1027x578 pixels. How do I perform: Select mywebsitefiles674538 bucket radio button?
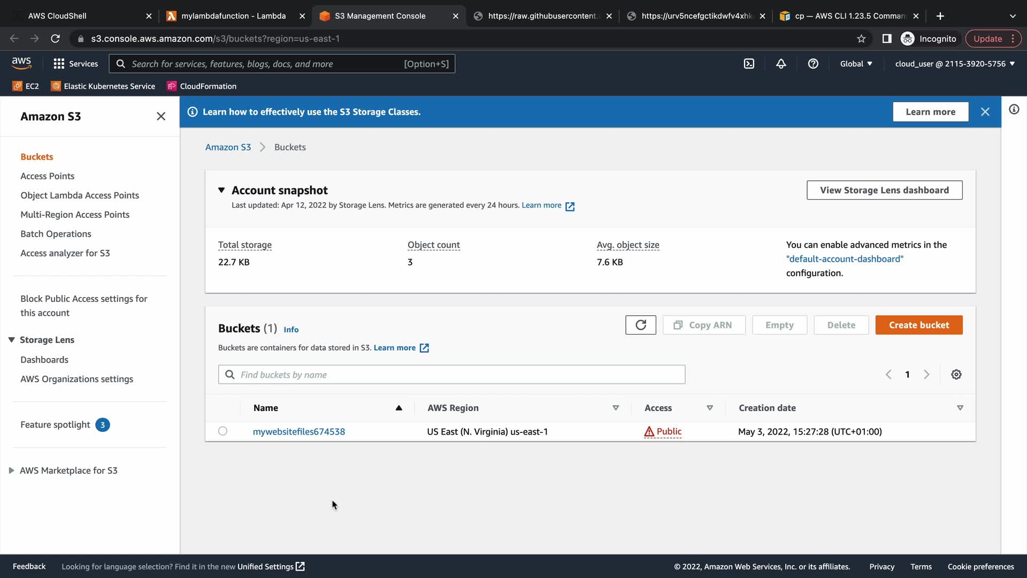coord(223,431)
